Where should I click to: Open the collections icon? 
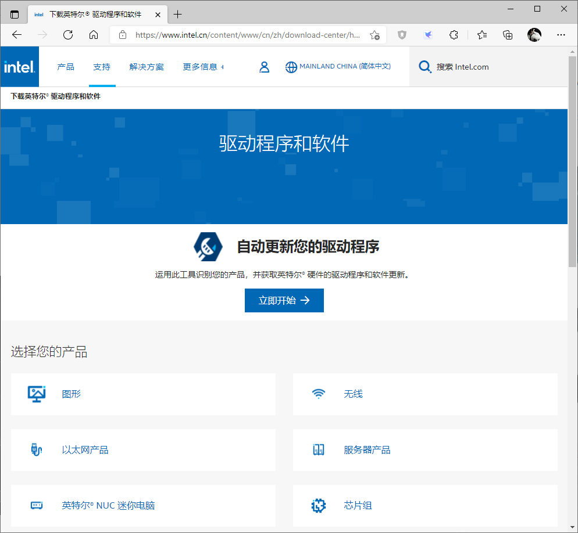point(508,35)
